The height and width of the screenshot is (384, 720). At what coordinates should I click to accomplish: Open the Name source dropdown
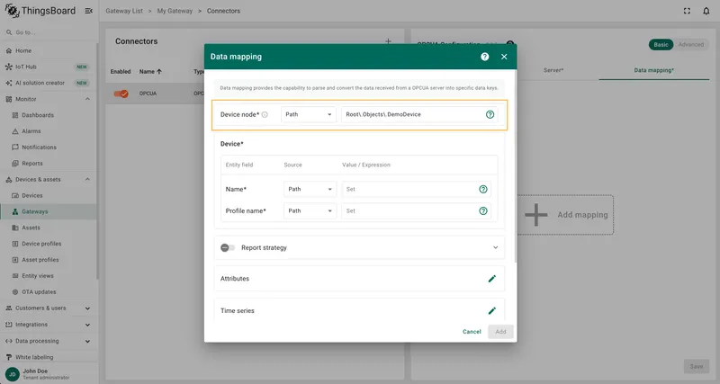click(310, 189)
